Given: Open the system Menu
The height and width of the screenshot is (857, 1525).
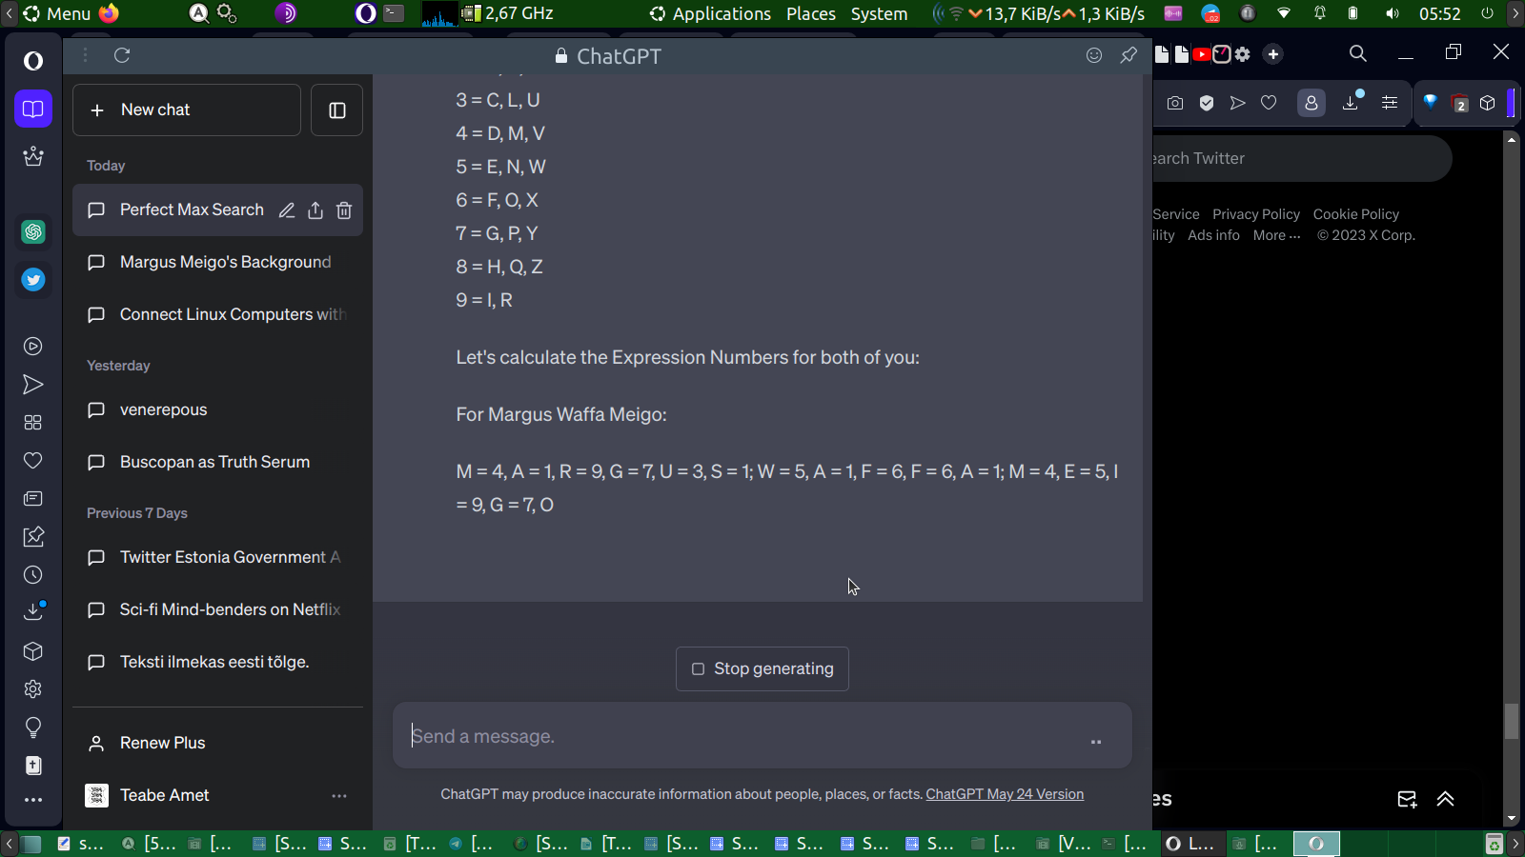Looking at the screenshot, I should pyautogui.click(x=57, y=13).
